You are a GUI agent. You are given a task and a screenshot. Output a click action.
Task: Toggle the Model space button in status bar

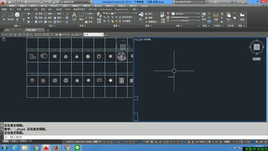pos(96,142)
